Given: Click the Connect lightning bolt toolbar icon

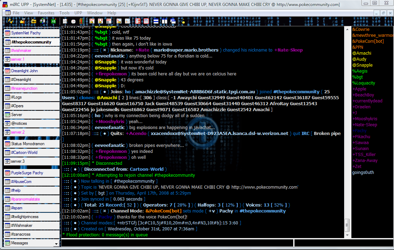Looking at the screenshot, I should tap(11, 21).
